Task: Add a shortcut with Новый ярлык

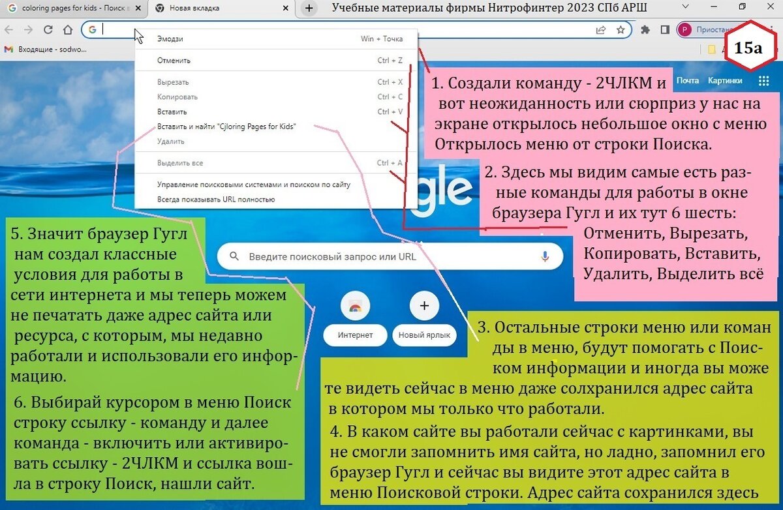Action: 424,319
